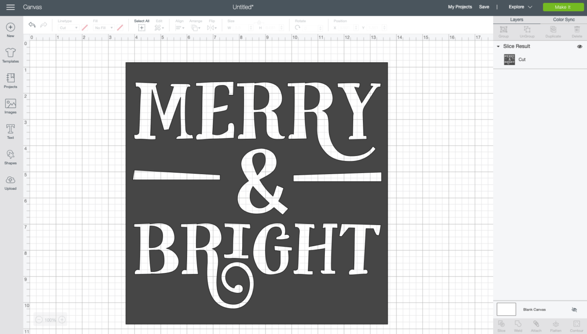Click the Fill color swatch
This screenshot has width=587, height=334.
[120, 28]
